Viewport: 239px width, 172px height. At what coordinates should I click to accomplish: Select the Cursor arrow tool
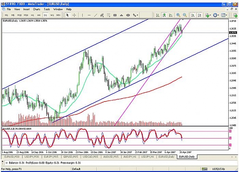[x=68, y=15]
